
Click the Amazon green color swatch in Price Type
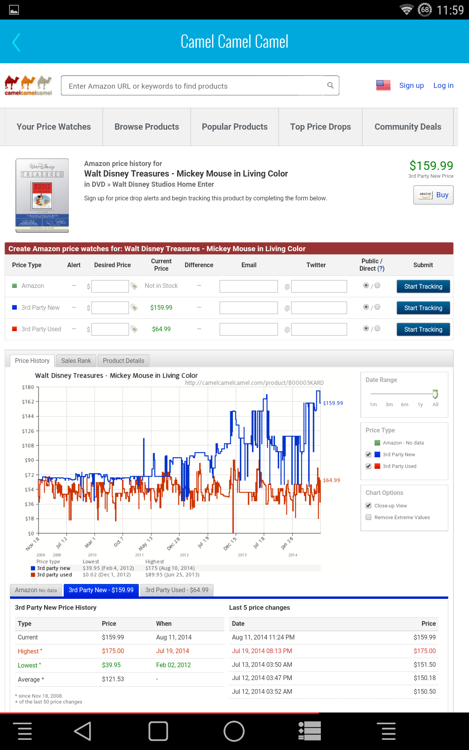tap(378, 443)
